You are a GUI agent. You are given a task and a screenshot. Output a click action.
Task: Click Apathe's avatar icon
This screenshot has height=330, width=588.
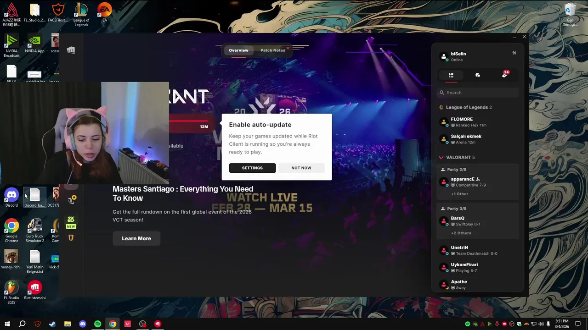click(x=444, y=285)
